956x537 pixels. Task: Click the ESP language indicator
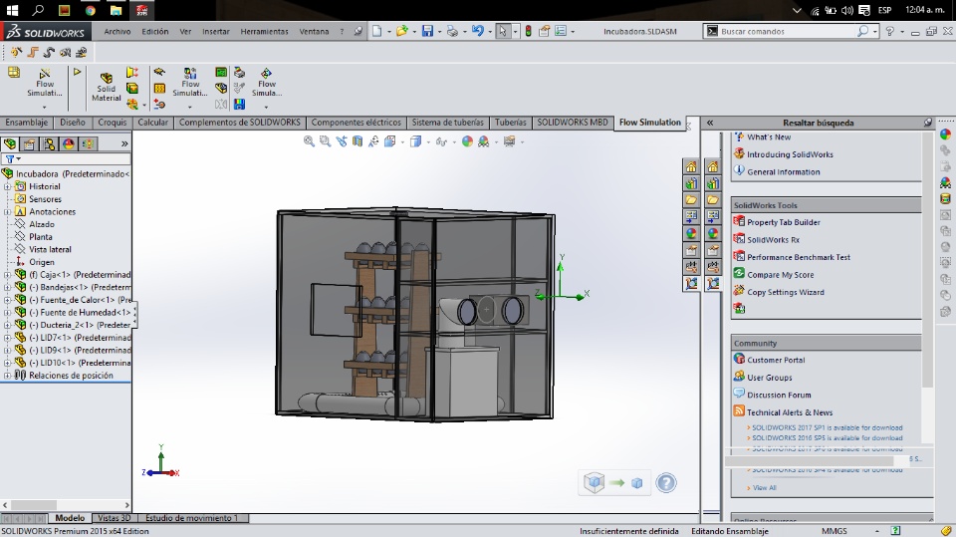[x=884, y=10]
